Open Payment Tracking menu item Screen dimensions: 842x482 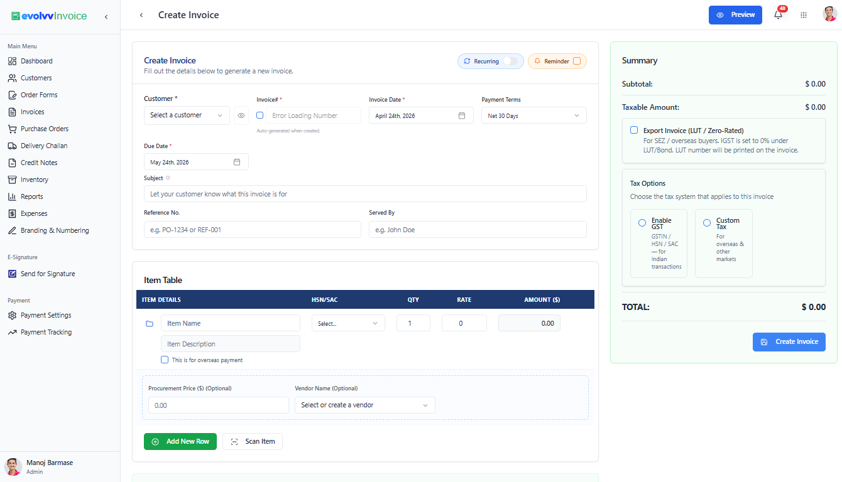[46, 332]
